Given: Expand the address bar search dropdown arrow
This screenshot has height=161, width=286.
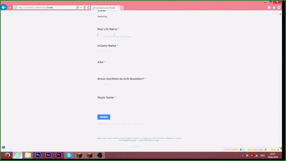Looking at the screenshot, I should [x=81, y=8].
